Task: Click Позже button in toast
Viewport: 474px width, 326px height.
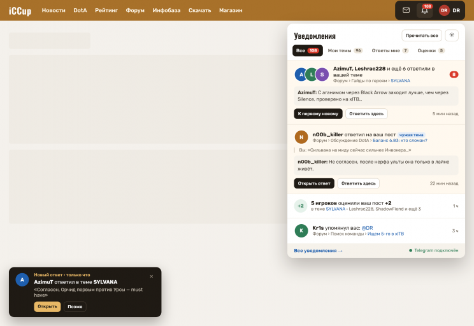Action: click(75, 307)
